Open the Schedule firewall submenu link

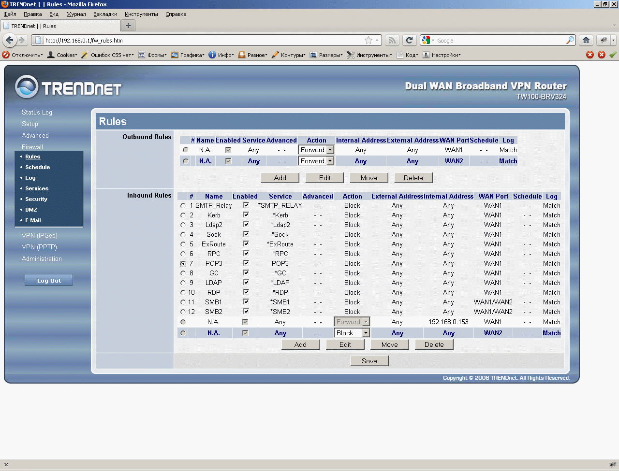(x=38, y=167)
